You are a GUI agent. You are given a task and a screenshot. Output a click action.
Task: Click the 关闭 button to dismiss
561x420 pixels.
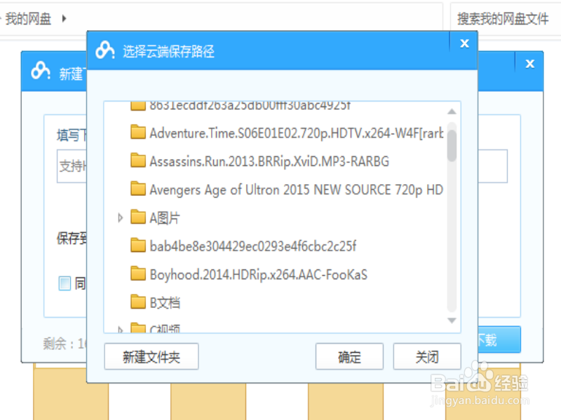pos(427,356)
